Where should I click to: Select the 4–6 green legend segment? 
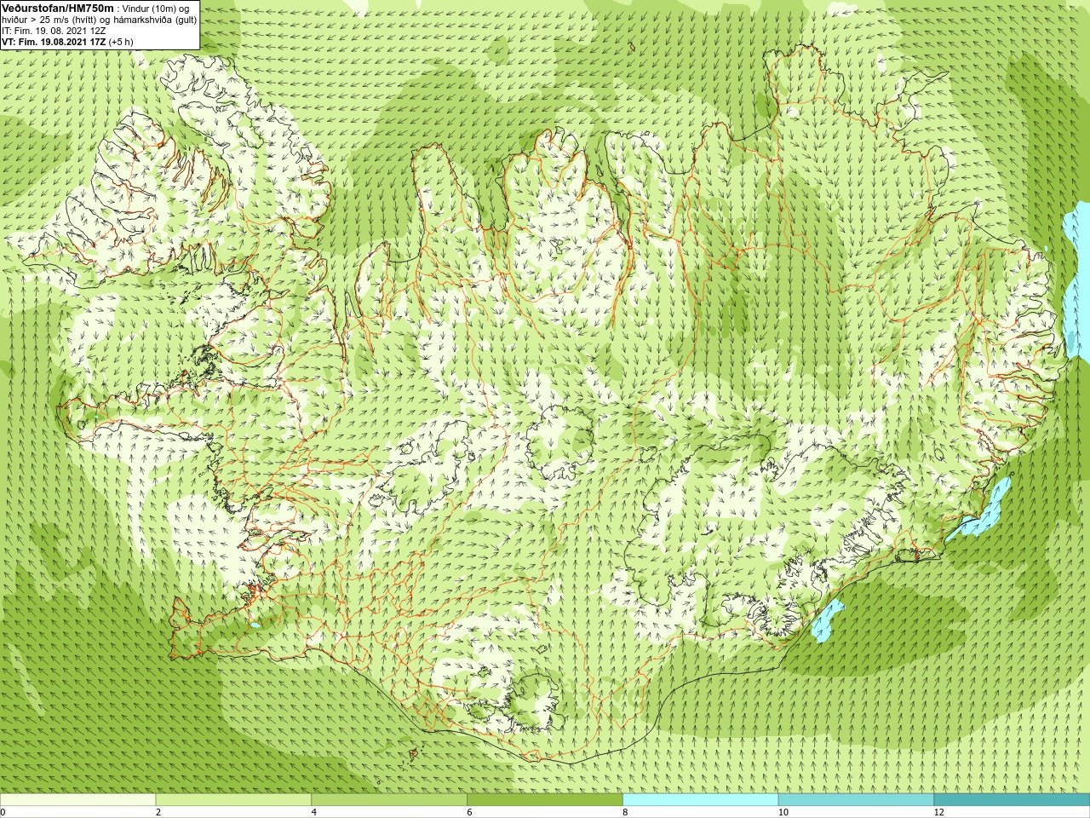tap(389, 800)
